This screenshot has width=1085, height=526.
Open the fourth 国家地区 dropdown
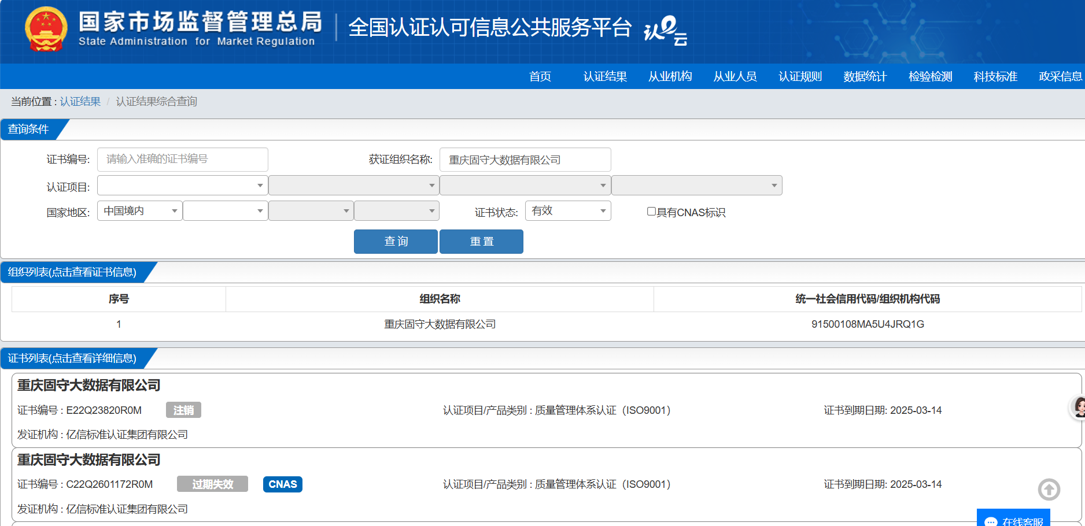396,211
